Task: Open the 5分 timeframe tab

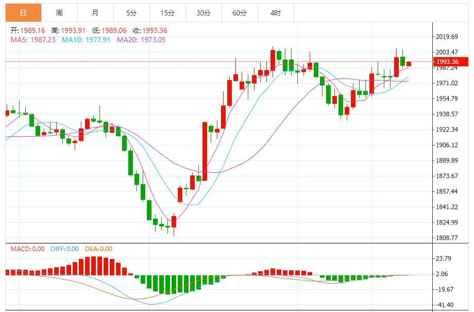Action: click(131, 13)
